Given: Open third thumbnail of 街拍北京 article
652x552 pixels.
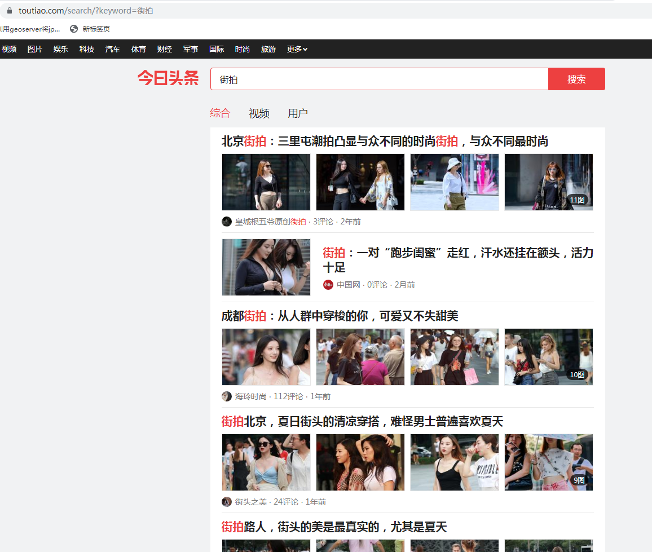Looking at the screenshot, I should click(x=455, y=462).
